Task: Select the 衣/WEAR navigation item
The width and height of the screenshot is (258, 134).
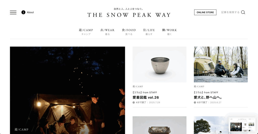Action: 107,32
